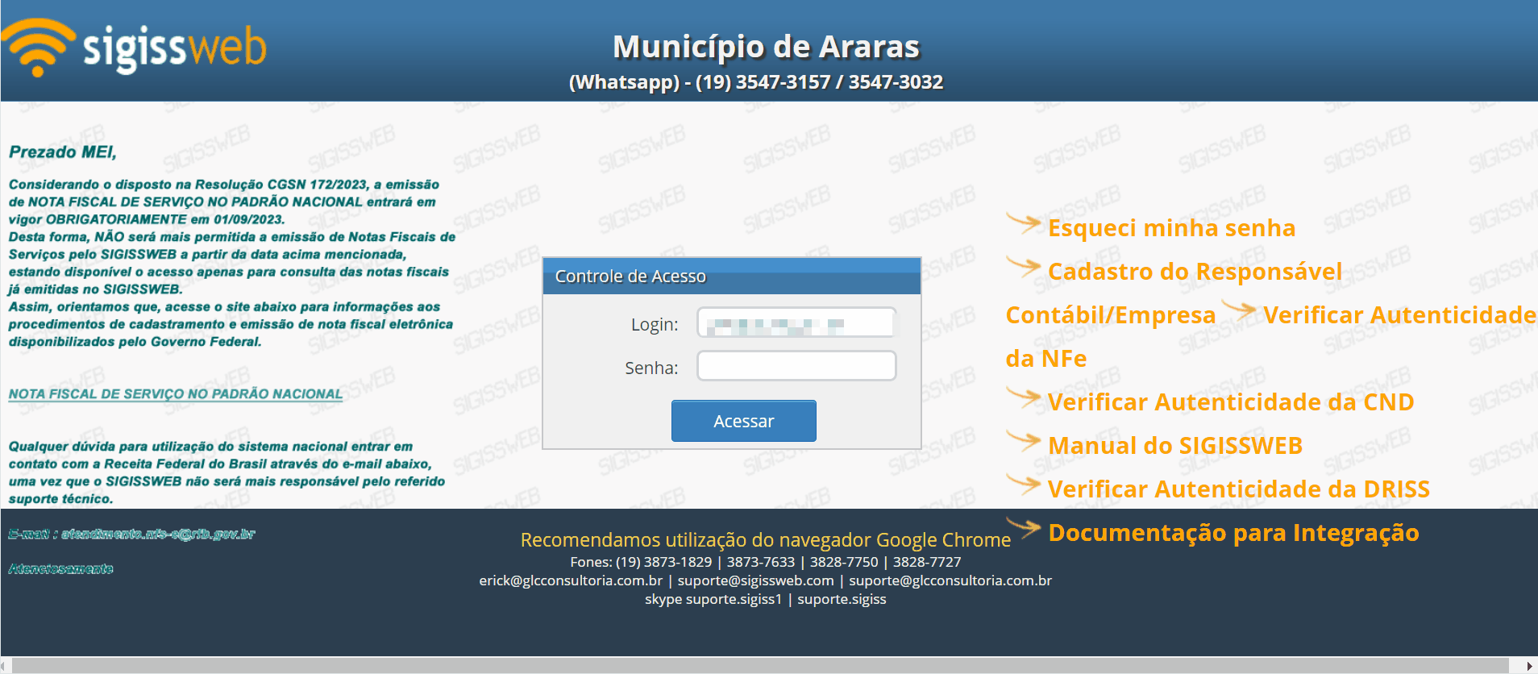
Task: Follow the NOTA FISCAL DE SERVIÇO NO PADRÃO NACIONAL link
Action: pos(176,394)
